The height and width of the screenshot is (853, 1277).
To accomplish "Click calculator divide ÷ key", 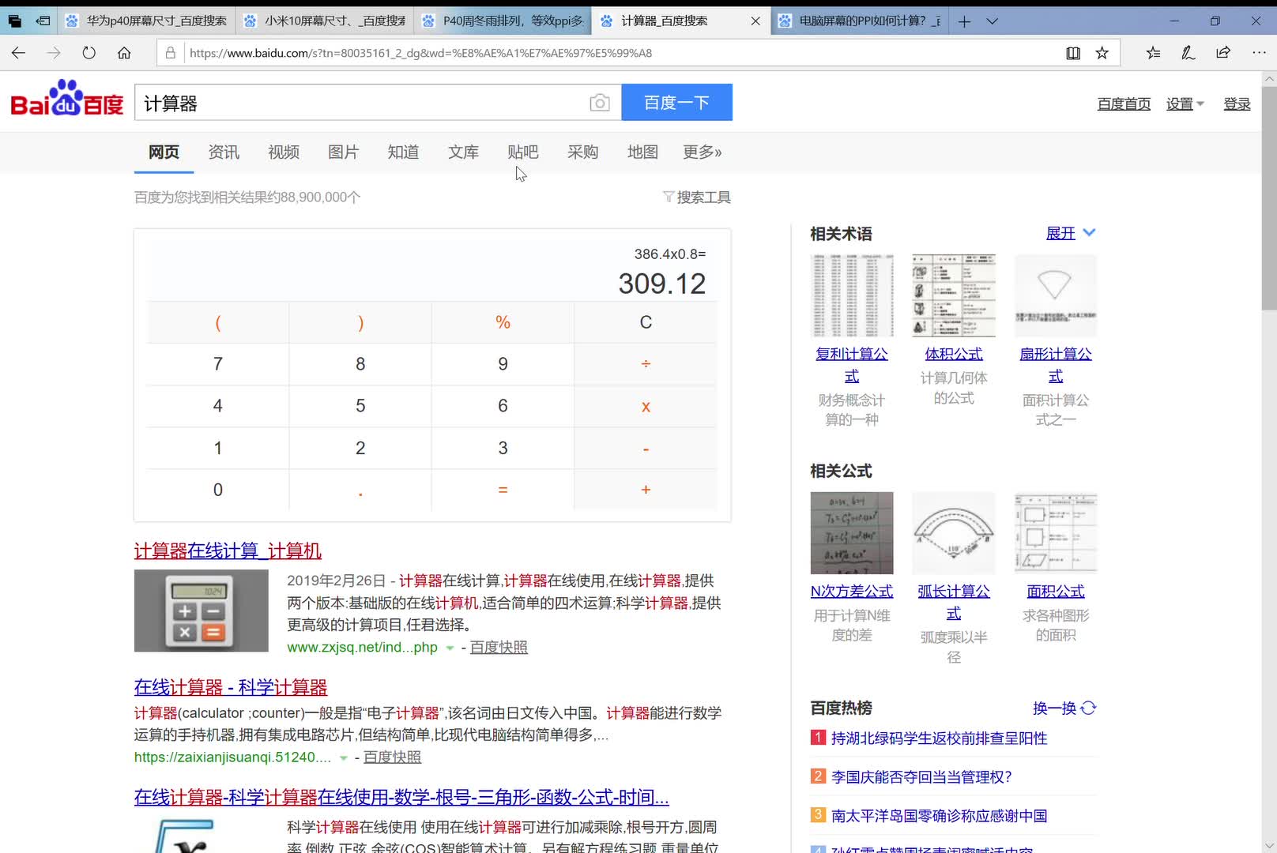I will (646, 364).
